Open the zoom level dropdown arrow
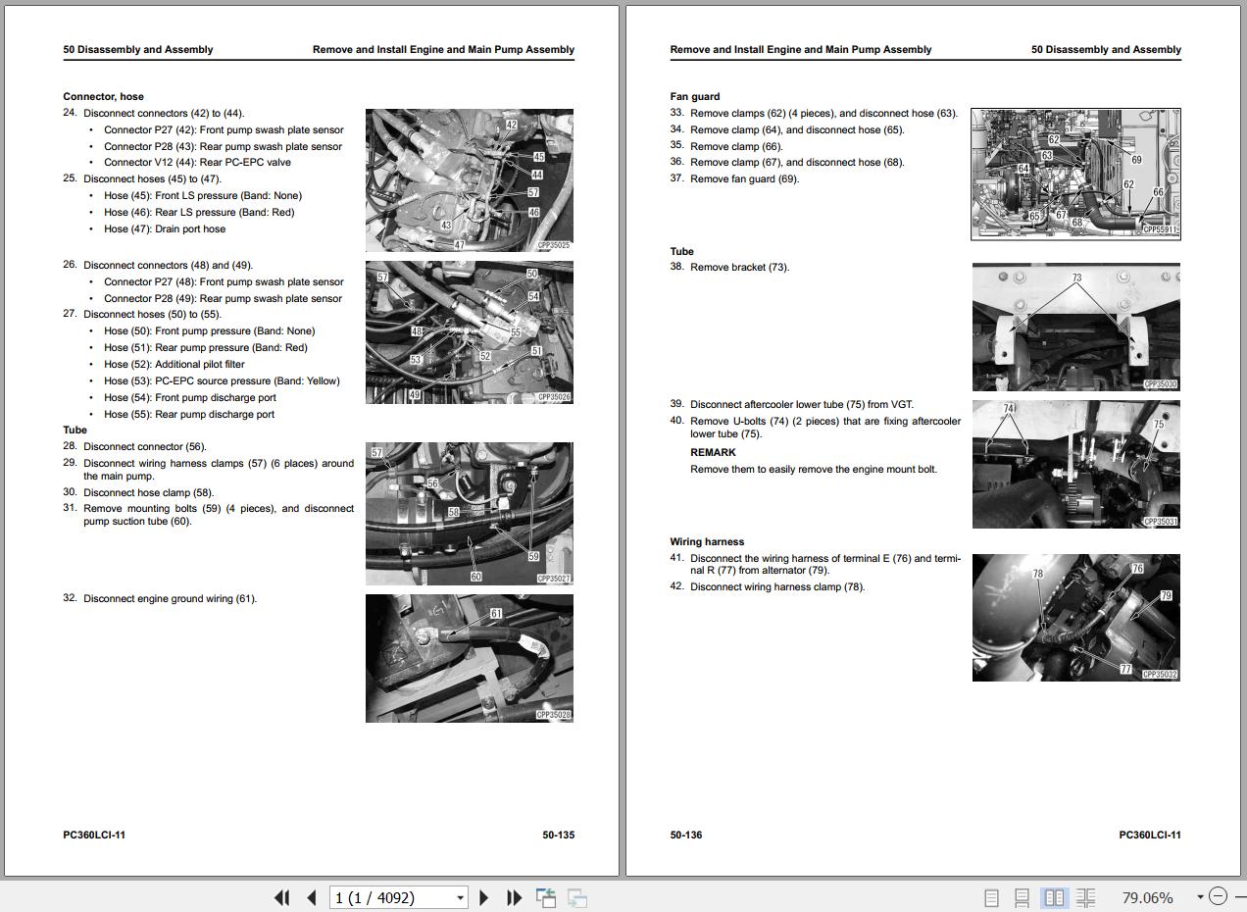The height and width of the screenshot is (912, 1247). pos(1200,897)
